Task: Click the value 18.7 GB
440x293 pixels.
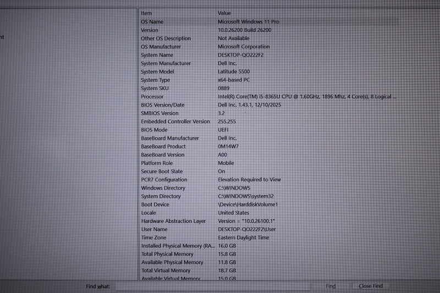Action: [x=227, y=270]
